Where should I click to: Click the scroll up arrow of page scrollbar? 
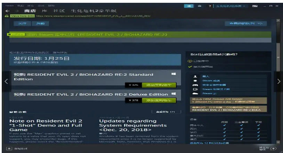tap(278, 21)
